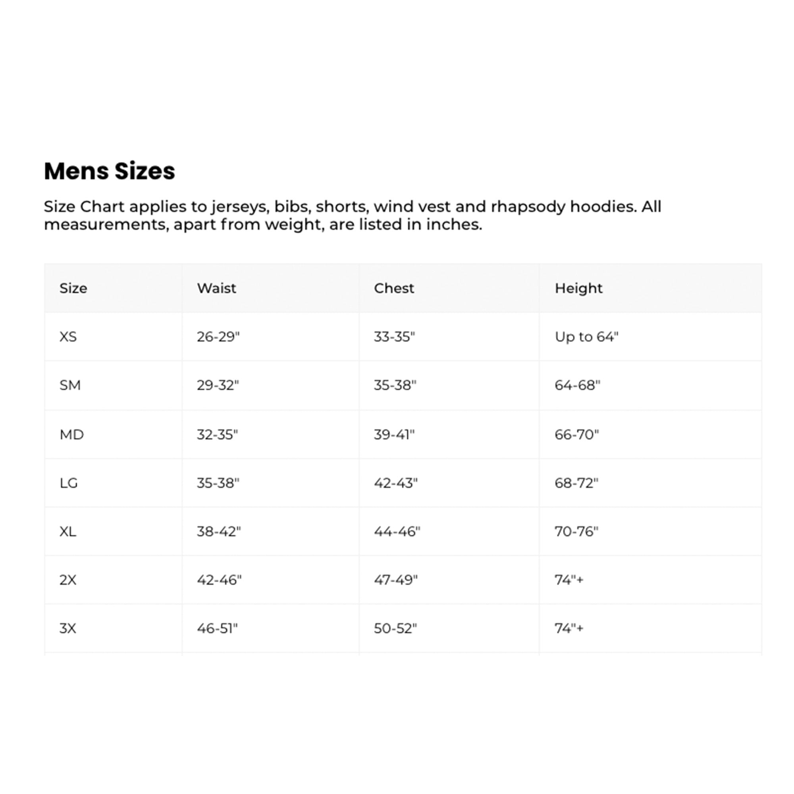
Task: Select the 2X size row label
Action: pyautogui.click(x=68, y=580)
